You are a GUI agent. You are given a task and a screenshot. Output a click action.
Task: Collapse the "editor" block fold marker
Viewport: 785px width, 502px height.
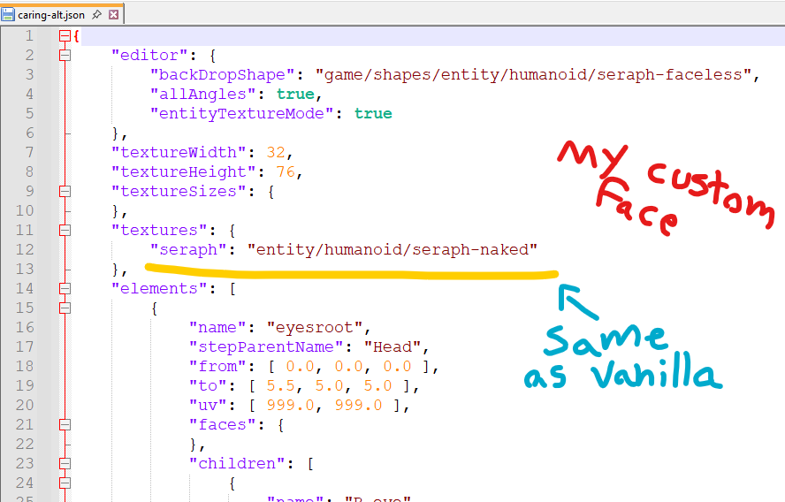pyautogui.click(x=64, y=55)
